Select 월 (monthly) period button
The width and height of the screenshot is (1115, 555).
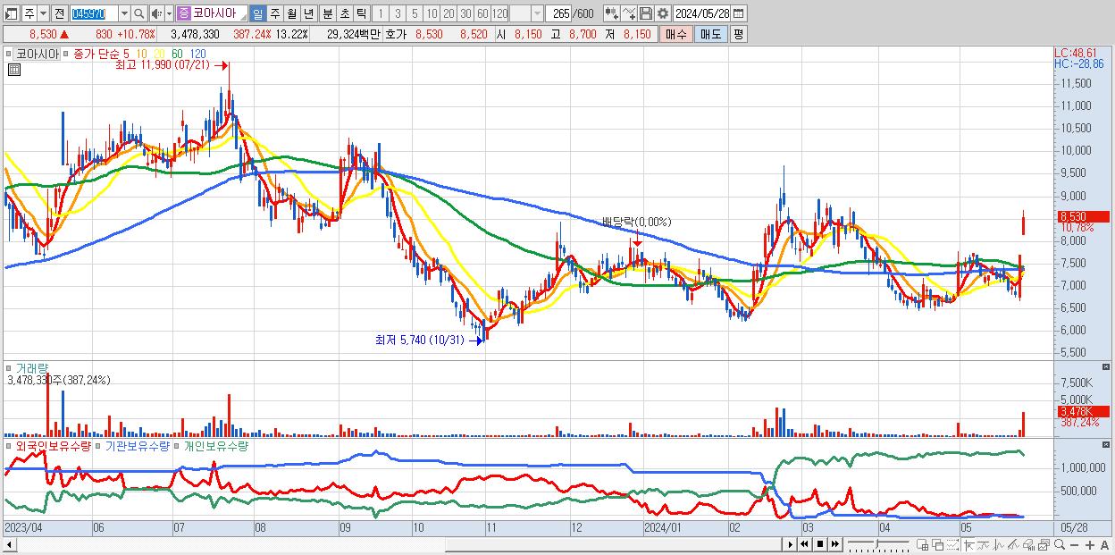291,13
